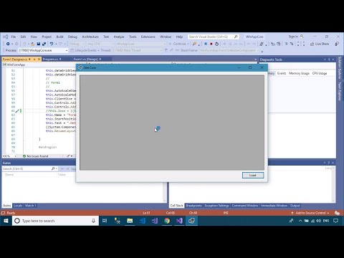Open the Any CPU platform dropdown
The height and width of the screenshot is (258, 344).
pyautogui.click(x=100, y=44)
